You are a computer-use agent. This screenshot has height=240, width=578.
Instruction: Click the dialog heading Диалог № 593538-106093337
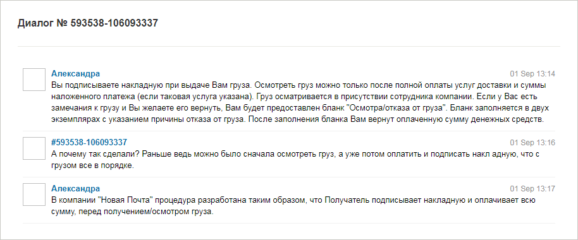pos(88,23)
